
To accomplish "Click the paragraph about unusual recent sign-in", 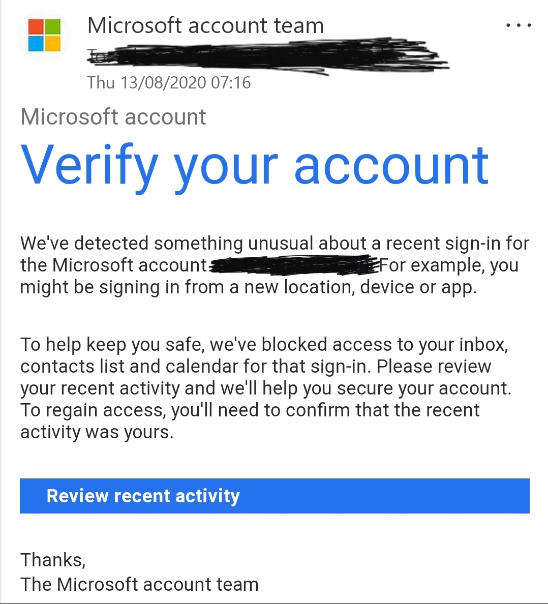I will coord(275,265).
